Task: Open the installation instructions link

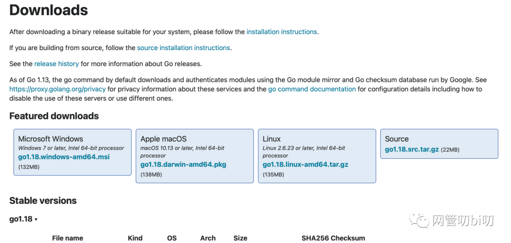Action: pyautogui.click(x=282, y=32)
